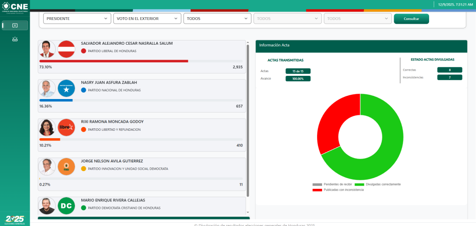Click the CNE logo in the sidebar

point(15,7)
